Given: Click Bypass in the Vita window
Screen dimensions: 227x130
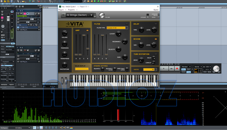Looking at the screenshot, I should [x=156, y=10].
